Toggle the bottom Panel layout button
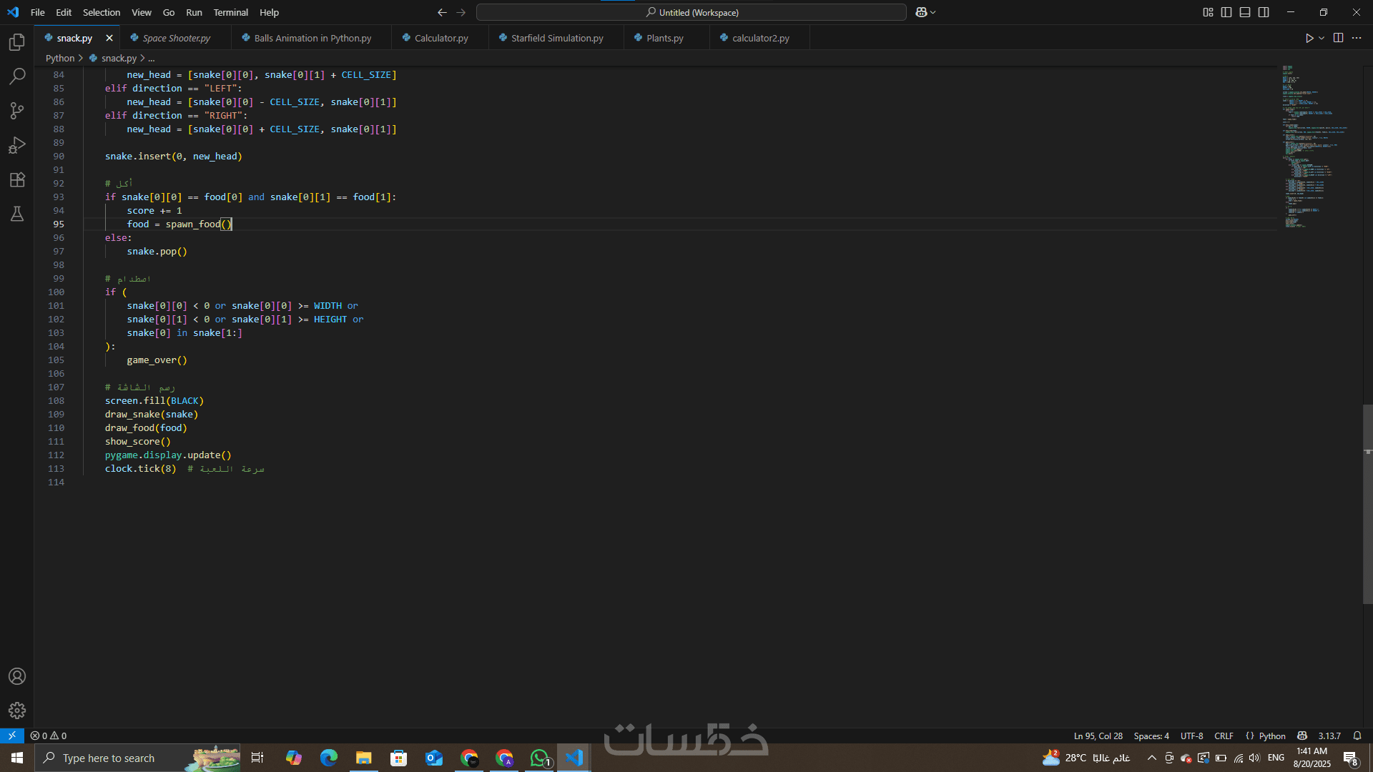Viewport: 1373px width, 772px height. (1245, 12)
